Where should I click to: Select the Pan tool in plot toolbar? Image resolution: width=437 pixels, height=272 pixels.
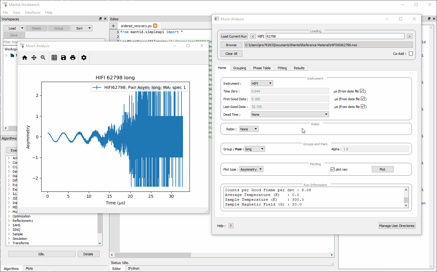pos(34,58)
